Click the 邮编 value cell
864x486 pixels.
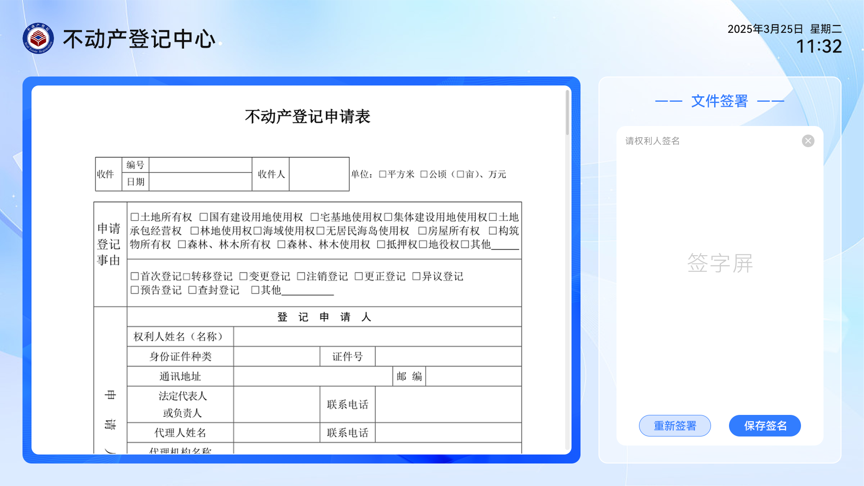(x=473, y=376)
